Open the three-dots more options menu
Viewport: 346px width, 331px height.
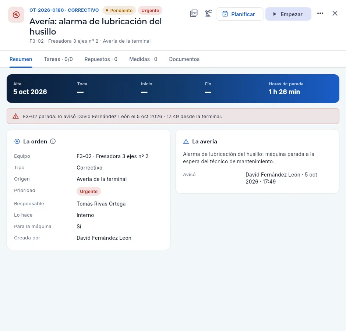tap(320, 14)
